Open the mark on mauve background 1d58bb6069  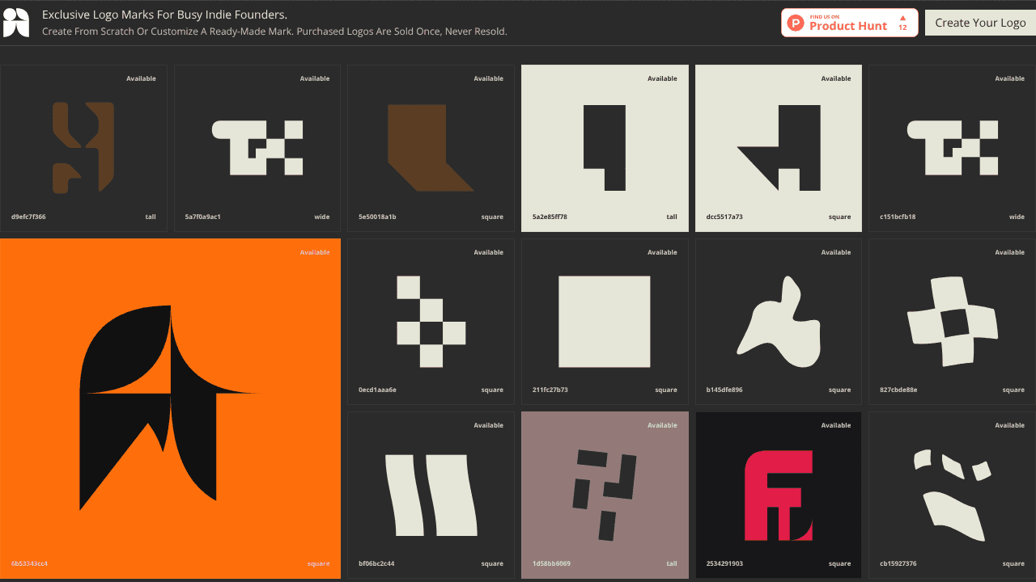pos(605,496)
